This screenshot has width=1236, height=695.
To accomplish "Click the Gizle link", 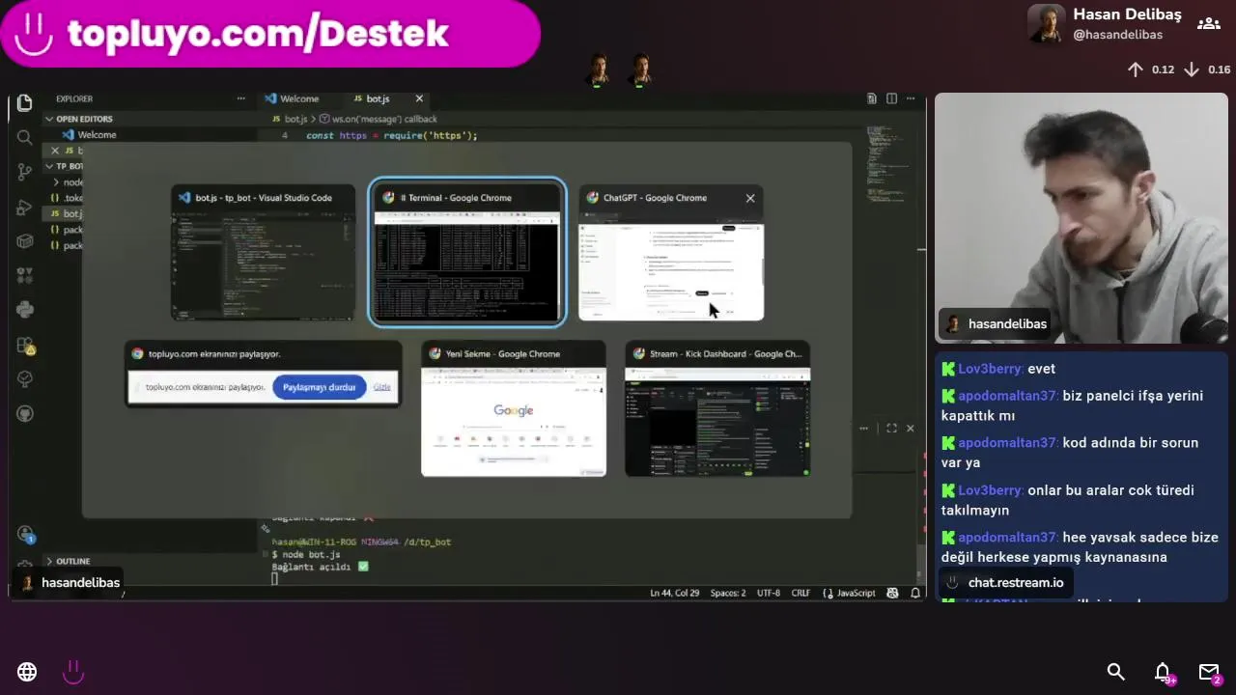I will pos(382,387).
